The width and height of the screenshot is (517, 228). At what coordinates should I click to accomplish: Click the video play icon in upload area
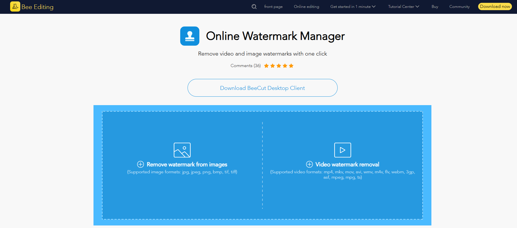click(x=343, y=150)
